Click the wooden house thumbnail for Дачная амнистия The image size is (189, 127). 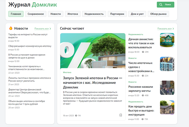coord(167,40)
